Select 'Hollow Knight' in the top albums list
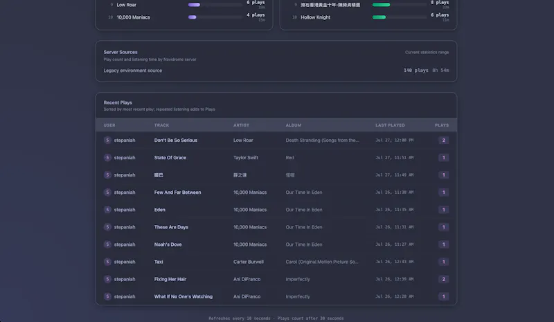 (x=315, y=17)
